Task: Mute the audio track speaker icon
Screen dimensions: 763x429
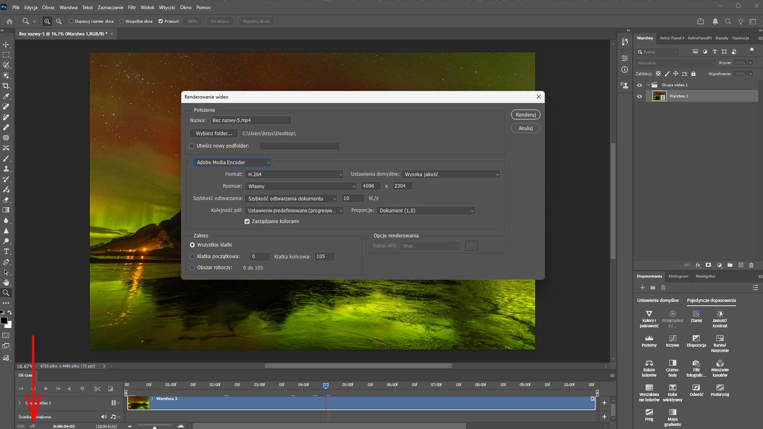Action: (x=104, y=417)
